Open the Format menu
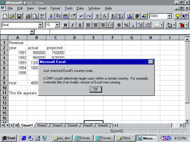Viewport: 190px width, 142px height. 55,8
